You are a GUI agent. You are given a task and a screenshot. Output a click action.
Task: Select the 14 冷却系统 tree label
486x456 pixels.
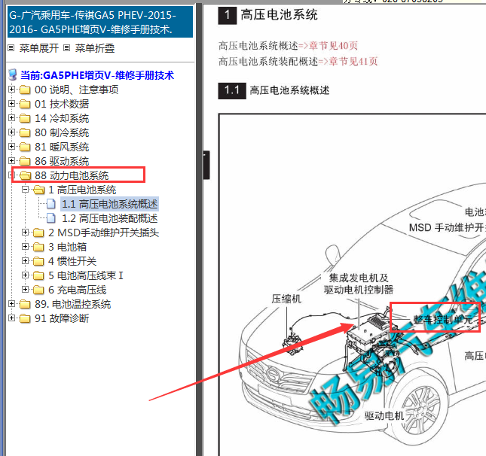(62, 118)
